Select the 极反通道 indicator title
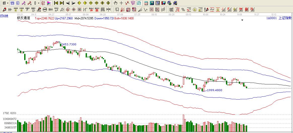Screen dimensions: 293x133 click(23, 18)
